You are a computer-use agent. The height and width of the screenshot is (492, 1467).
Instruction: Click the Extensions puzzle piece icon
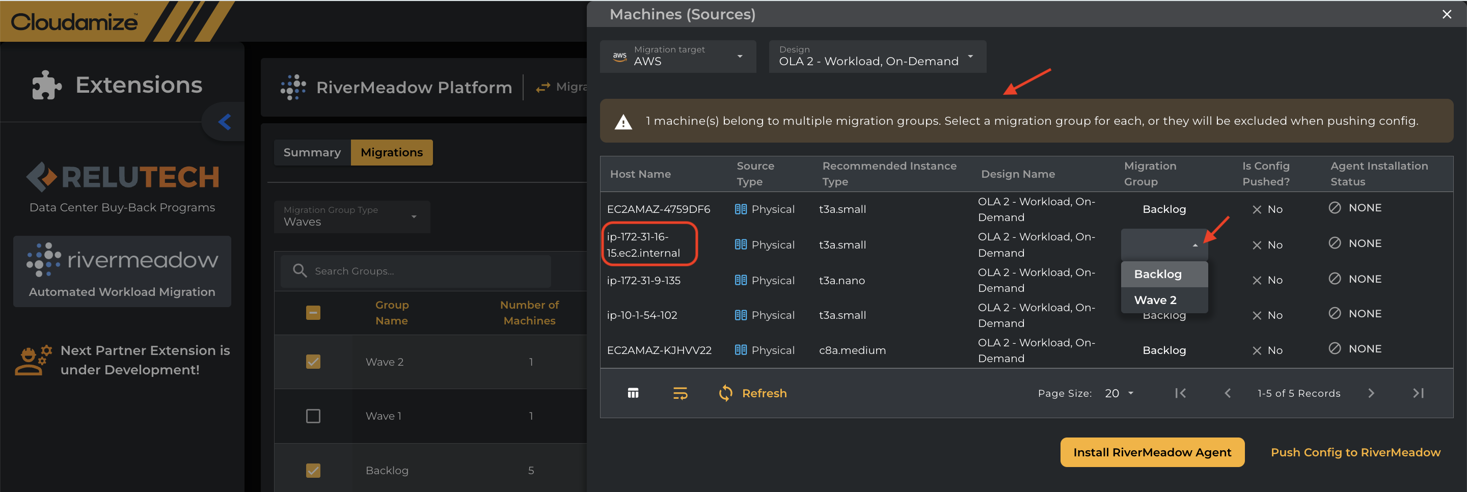click(47, 86)
